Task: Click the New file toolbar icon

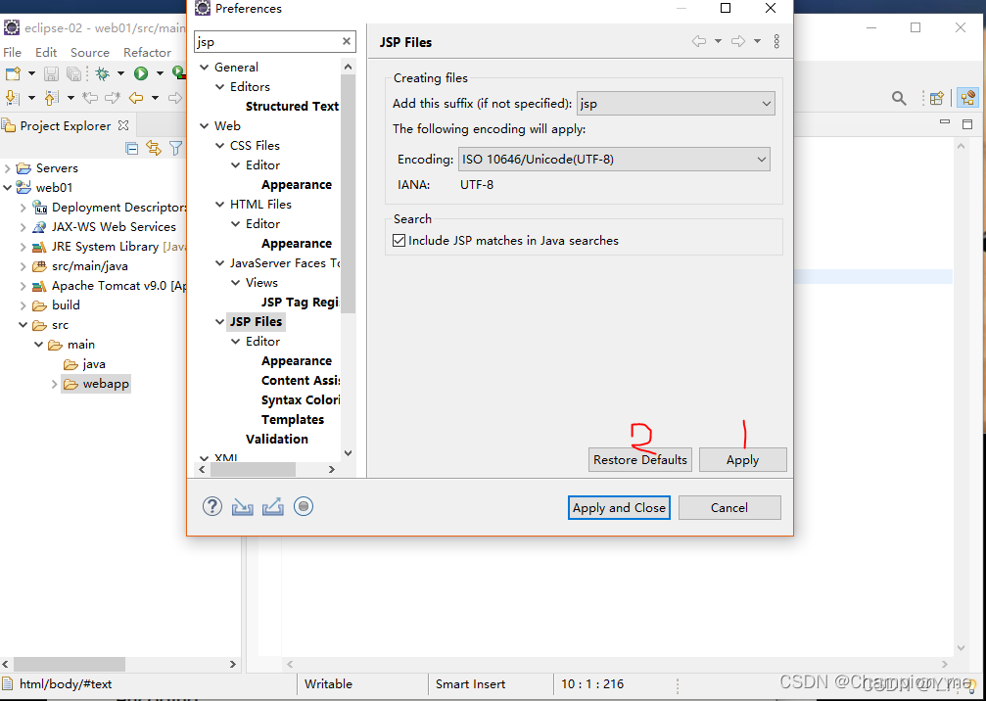Action: click(x=13, y=73)
